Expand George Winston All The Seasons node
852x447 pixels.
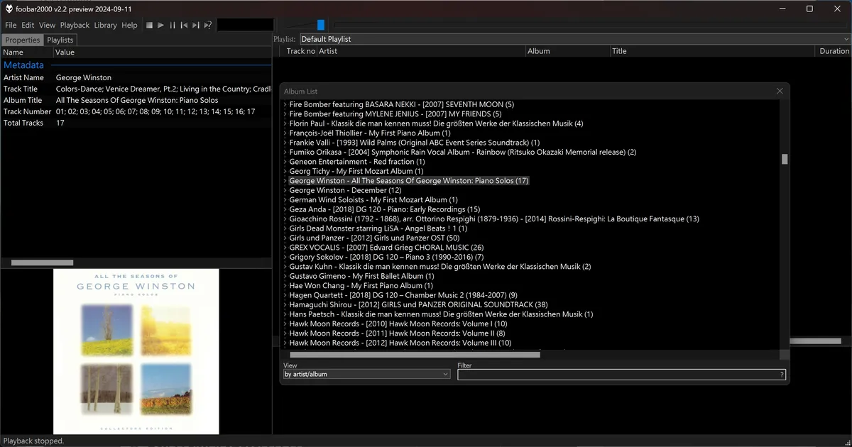point(285,181)
